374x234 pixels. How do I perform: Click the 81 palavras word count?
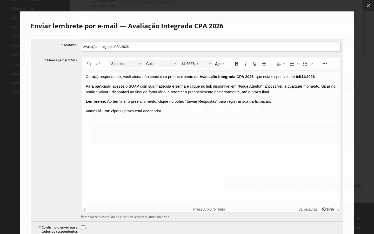tap(308, 210)
